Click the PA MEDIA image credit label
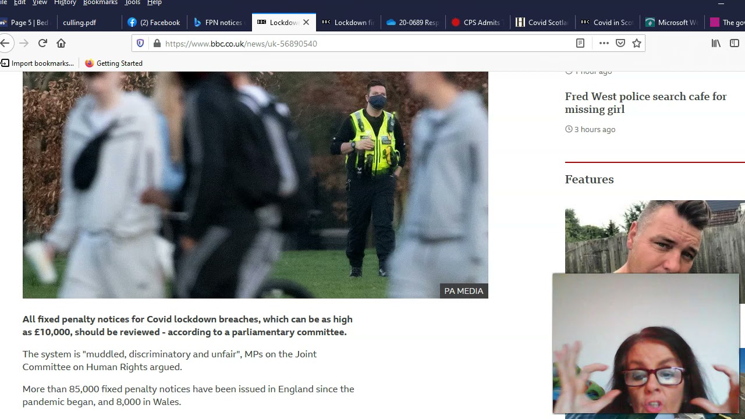The height and width of the screenshot is (419, 745). [x=464, y=291]
